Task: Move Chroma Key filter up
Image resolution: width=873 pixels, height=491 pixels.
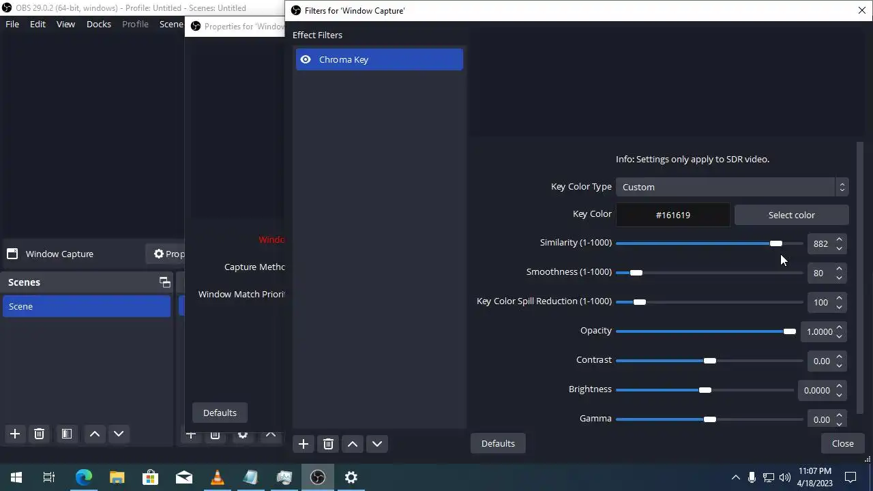Action: coord(353,444)
